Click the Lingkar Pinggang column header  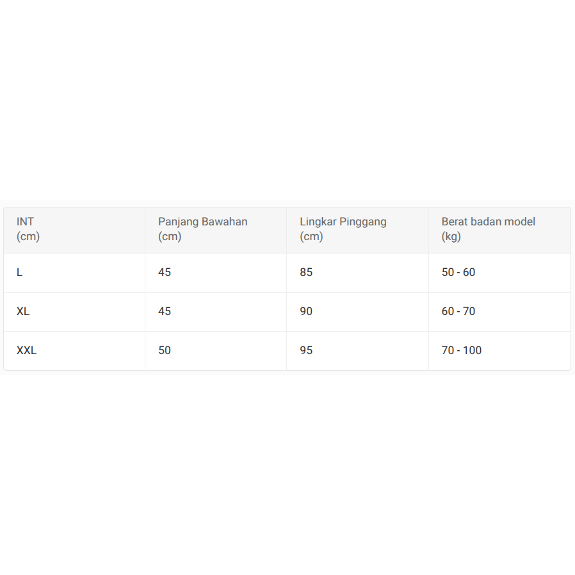pyautogui.click(x=343, y=222)
